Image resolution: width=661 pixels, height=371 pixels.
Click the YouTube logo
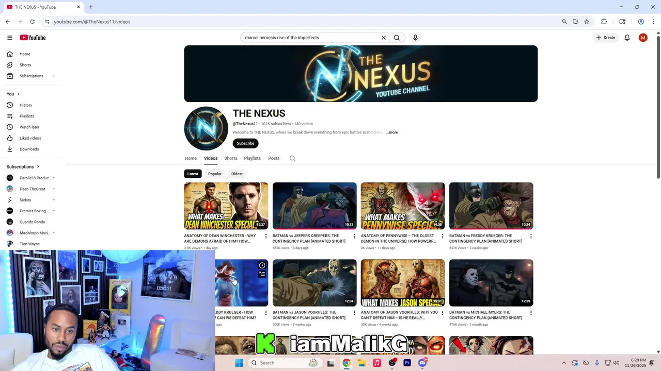[x=33, y=38]
